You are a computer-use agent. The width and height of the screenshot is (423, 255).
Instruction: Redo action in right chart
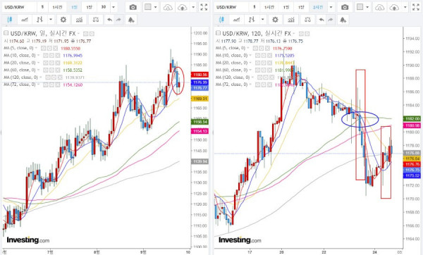[x=330, y=20]
